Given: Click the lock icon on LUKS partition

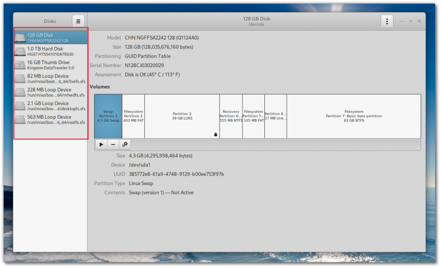Looking at the screenshot, I should coord(215,135).
